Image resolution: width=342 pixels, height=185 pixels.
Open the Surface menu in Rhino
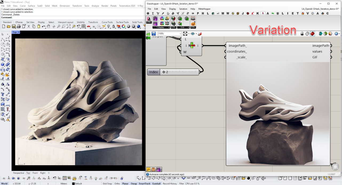pos(31,6)
